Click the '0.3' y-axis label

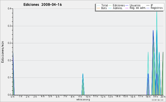point(9,26)
